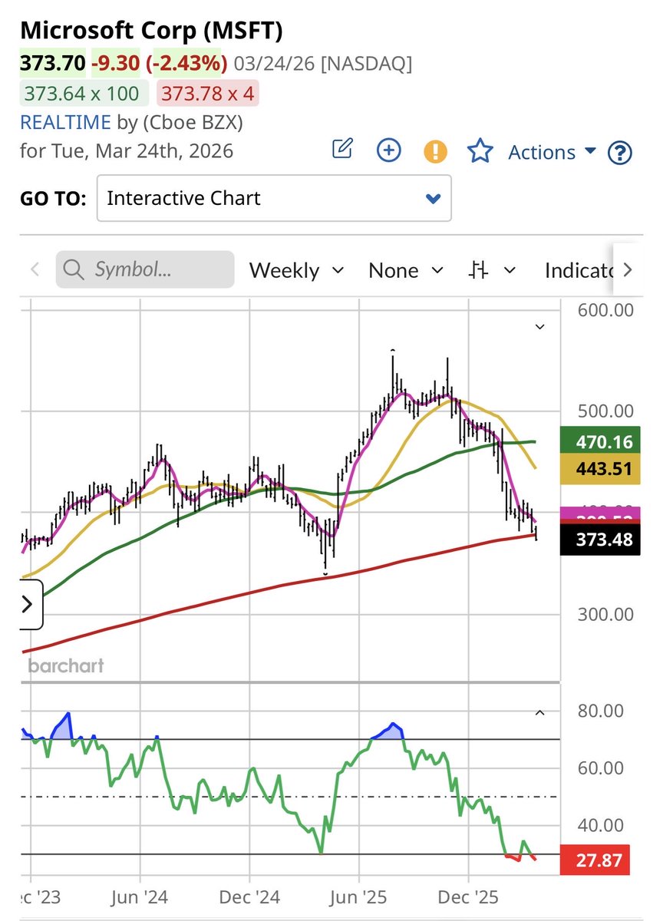Select the 27.87 RSI value label
Screen dimensions: 663x921
[595, 860]
